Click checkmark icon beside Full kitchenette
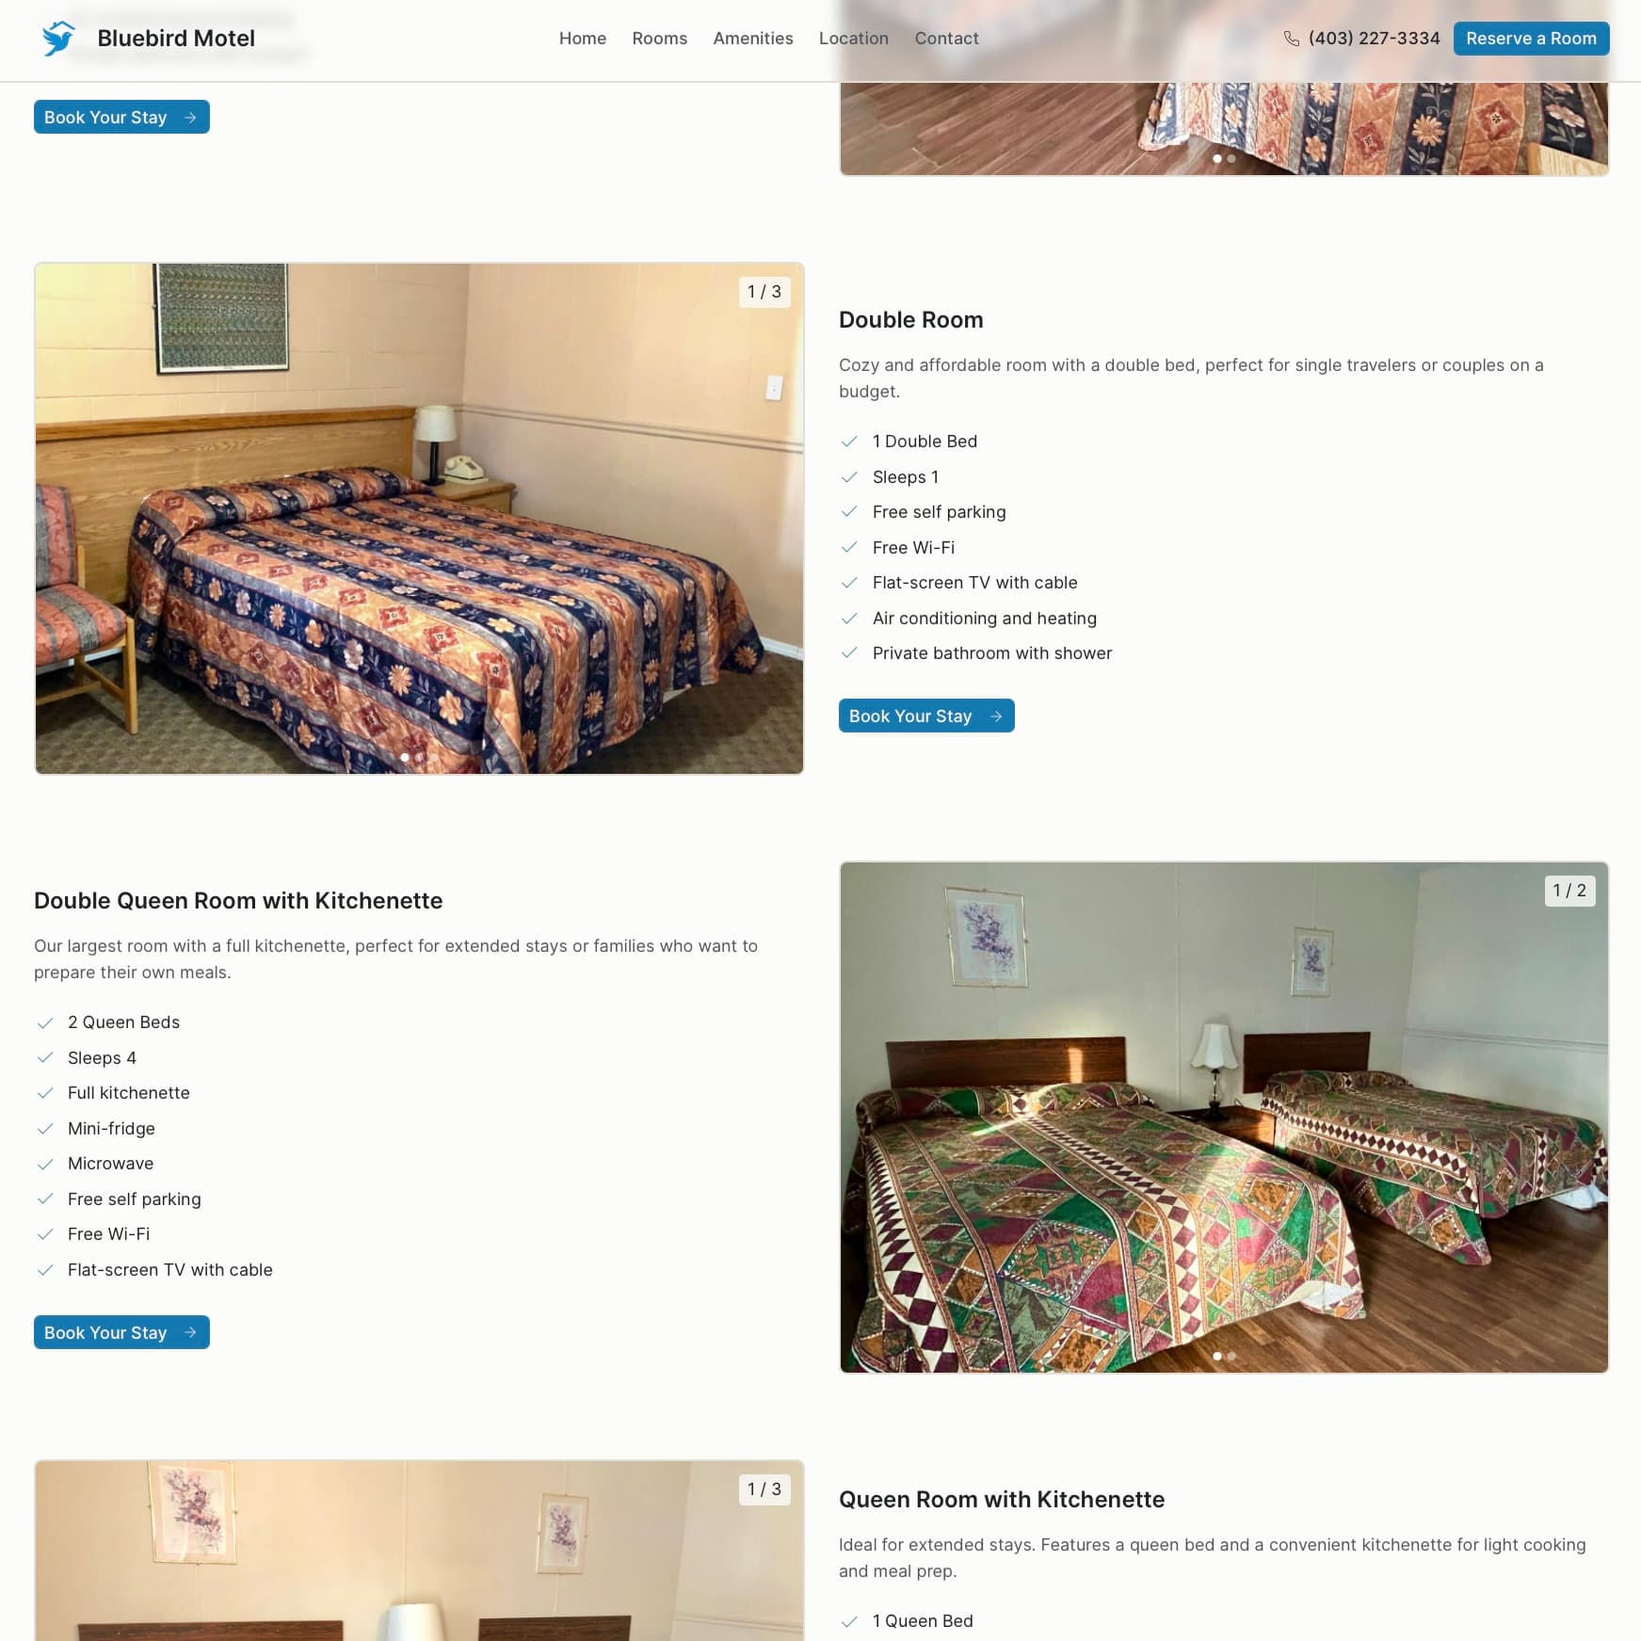1641x1641 pixels. pyautogui.click(x=44, y=1093)
